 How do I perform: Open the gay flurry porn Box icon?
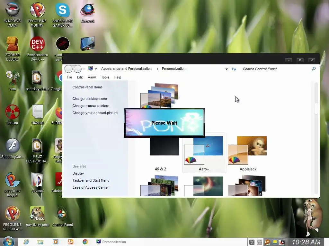(38, 216)
